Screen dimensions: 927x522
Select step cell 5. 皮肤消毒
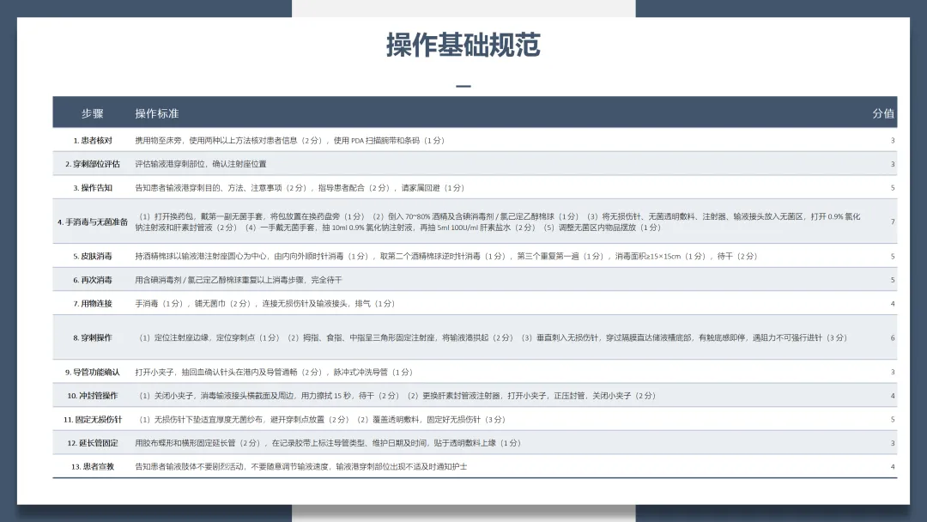93,257
